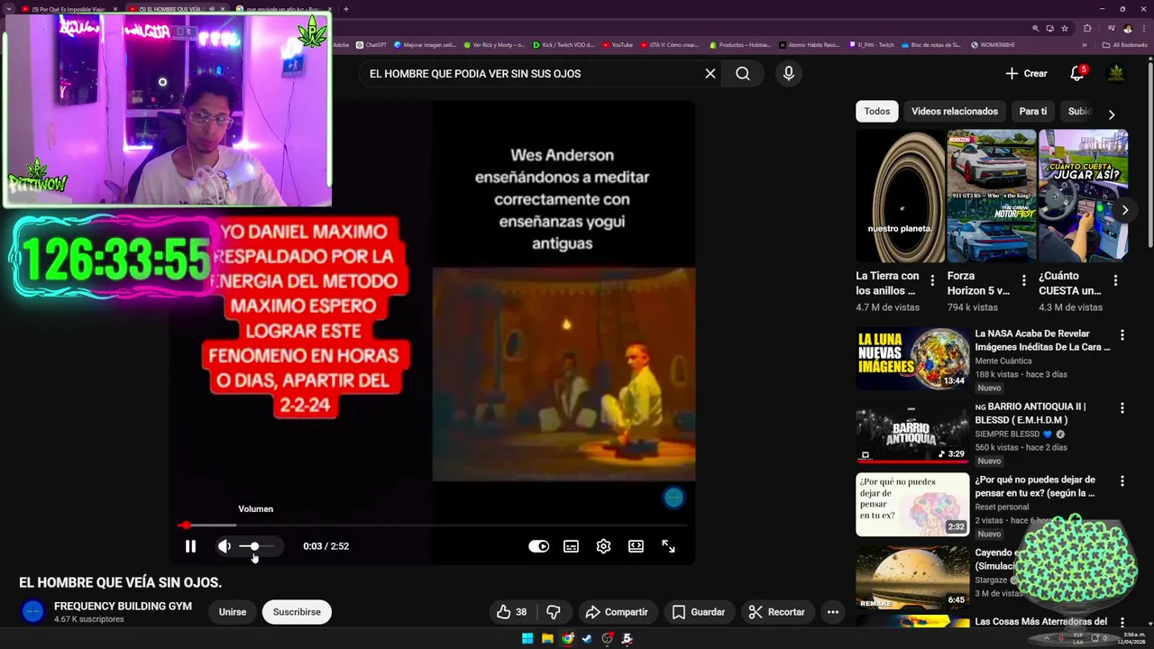Click the YouTube search magnifier button
Viewport: 1154px width, 649px height.
click(743, 74)
